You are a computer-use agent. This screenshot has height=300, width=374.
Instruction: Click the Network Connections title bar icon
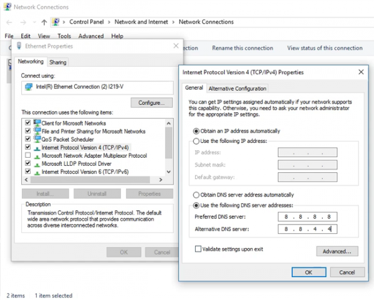pyautogui.click(x=7, y=7)
